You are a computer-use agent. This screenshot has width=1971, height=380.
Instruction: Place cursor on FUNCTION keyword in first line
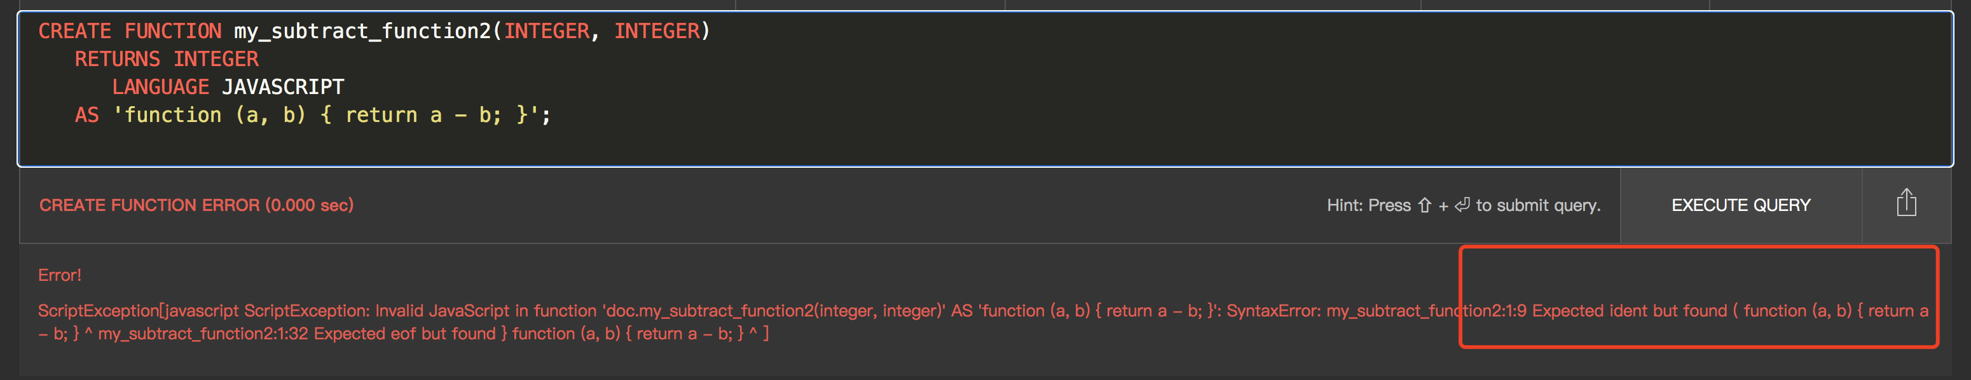(x=173, y=31)
